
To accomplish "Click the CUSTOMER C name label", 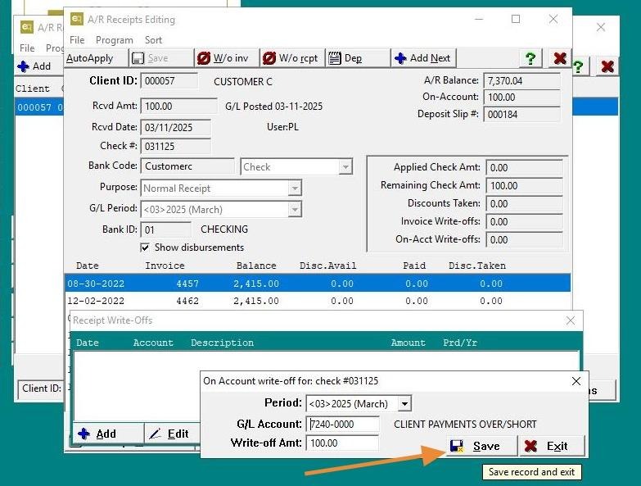I will point(243,82).
